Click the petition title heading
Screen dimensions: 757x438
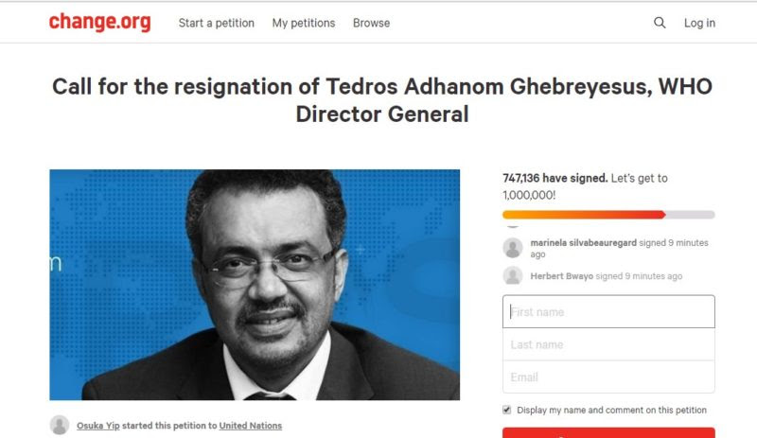pos(382,100)
